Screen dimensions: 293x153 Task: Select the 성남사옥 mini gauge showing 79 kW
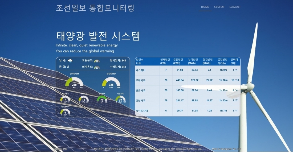coord(120,99)
